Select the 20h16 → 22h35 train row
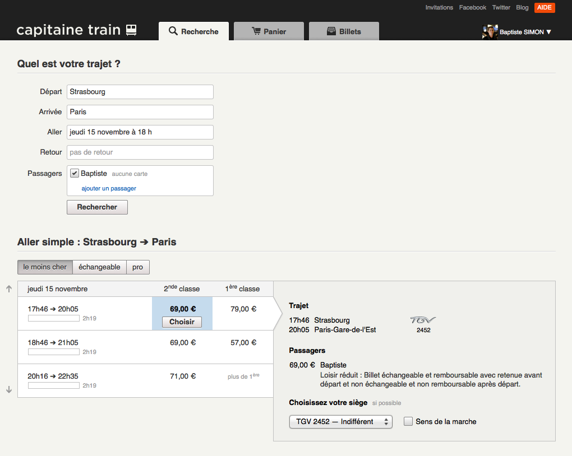 point(145,380)
